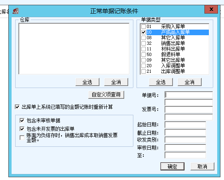Close the 正常单据记账条件 dialog
Screen dimensions: 224x180
pyautogui.click(x=211, y=9)
